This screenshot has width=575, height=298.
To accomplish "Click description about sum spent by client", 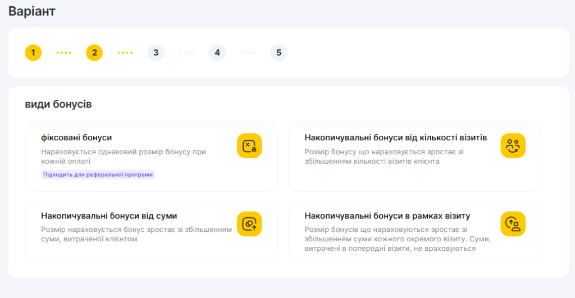I will coord(136,234).
